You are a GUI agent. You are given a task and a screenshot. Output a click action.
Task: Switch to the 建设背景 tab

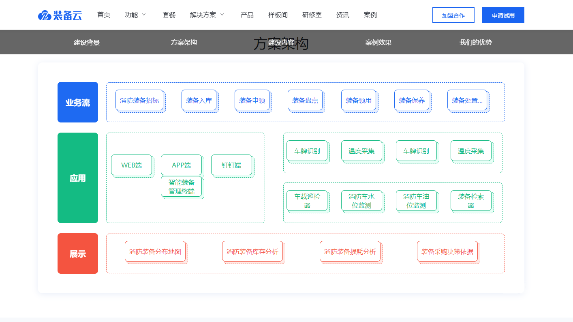87,42
